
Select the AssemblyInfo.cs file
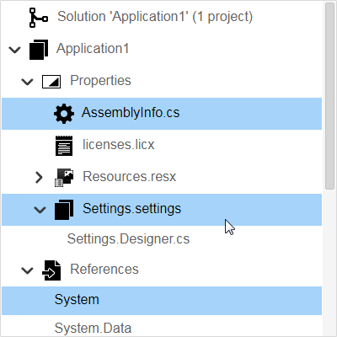click(162, 114)
